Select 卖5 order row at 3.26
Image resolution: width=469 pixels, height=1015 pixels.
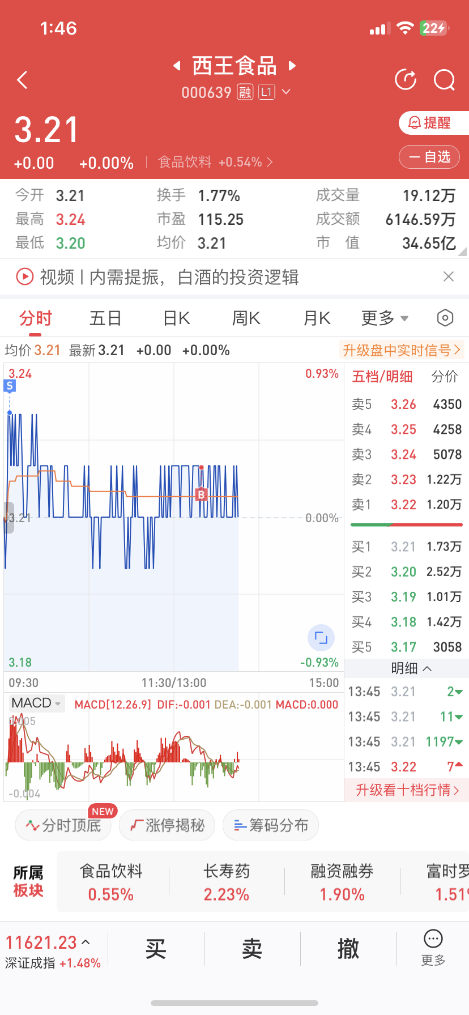[407, 404]
